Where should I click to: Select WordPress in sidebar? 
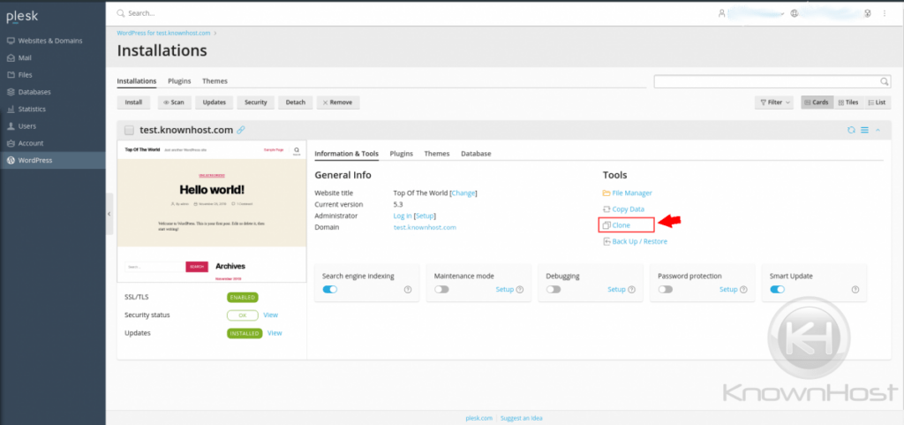52,160
